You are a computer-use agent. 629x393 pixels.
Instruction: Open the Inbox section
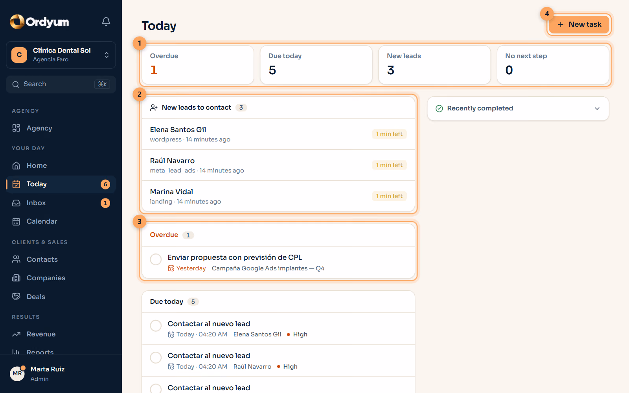61,203
